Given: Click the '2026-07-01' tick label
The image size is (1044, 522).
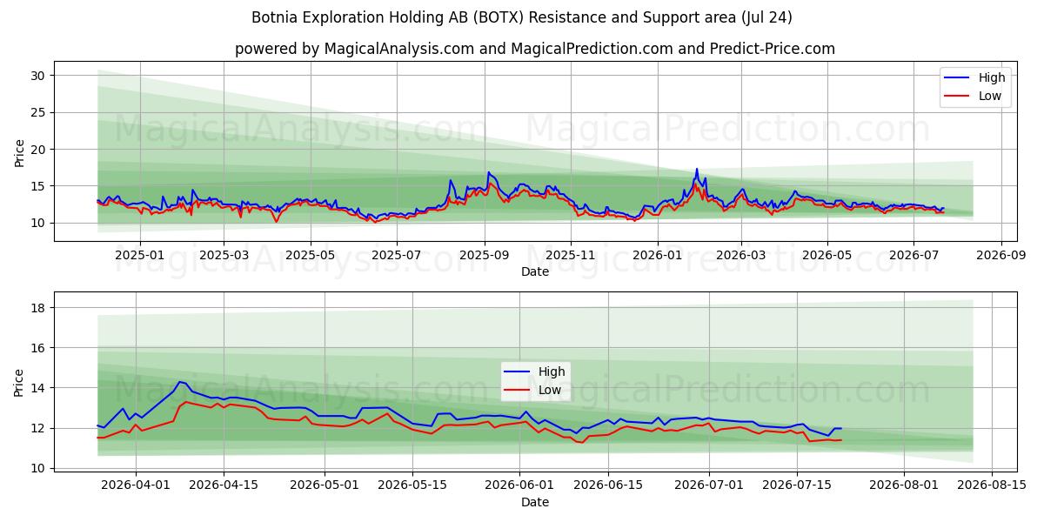Looking at the screenshot, I should 707,486.
